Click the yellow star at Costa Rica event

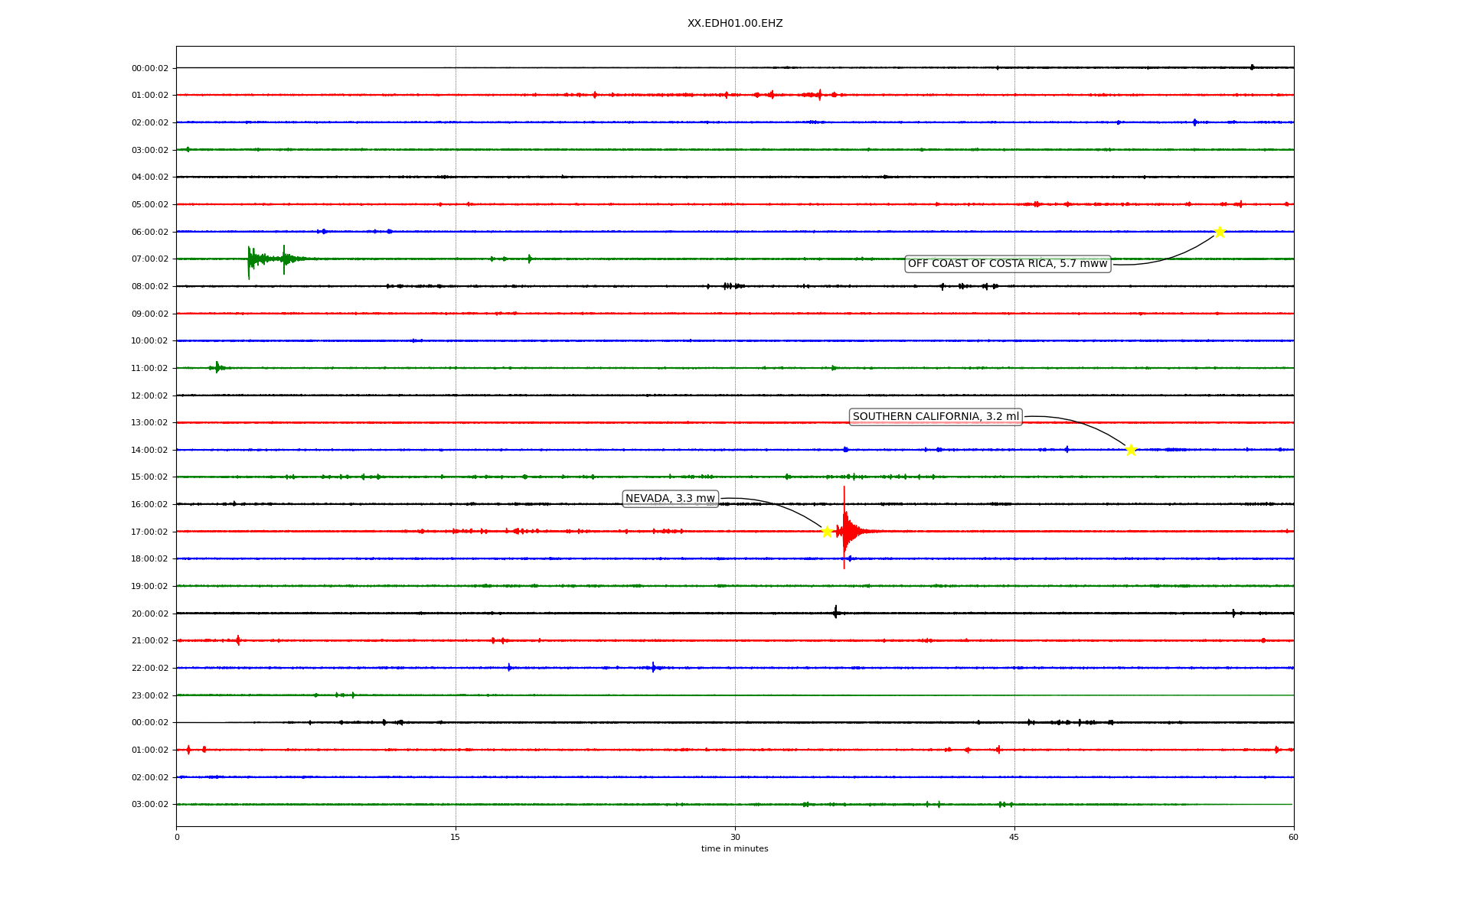(x=1220, y=232)
